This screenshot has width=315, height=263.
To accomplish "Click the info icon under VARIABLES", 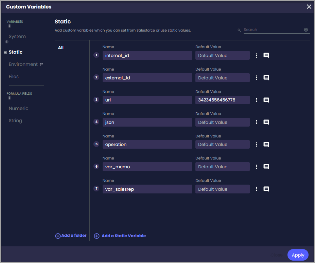I will point(10,26).
